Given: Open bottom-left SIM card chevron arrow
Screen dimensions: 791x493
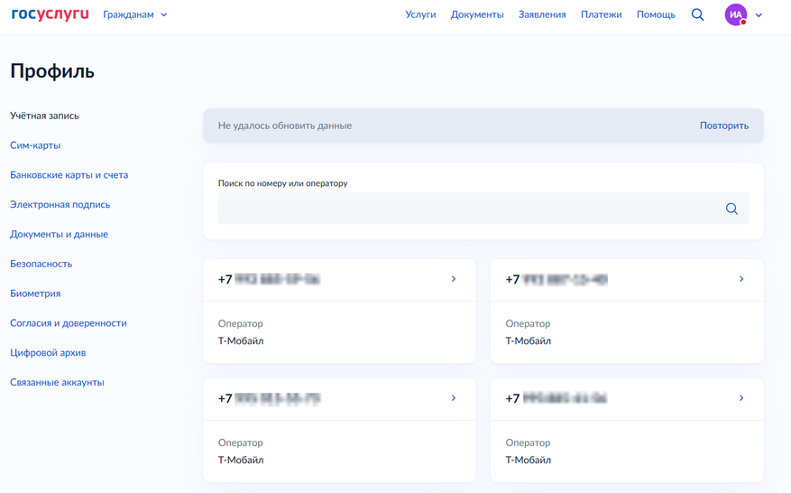Looking at the screenshot, I should [454, 398].
